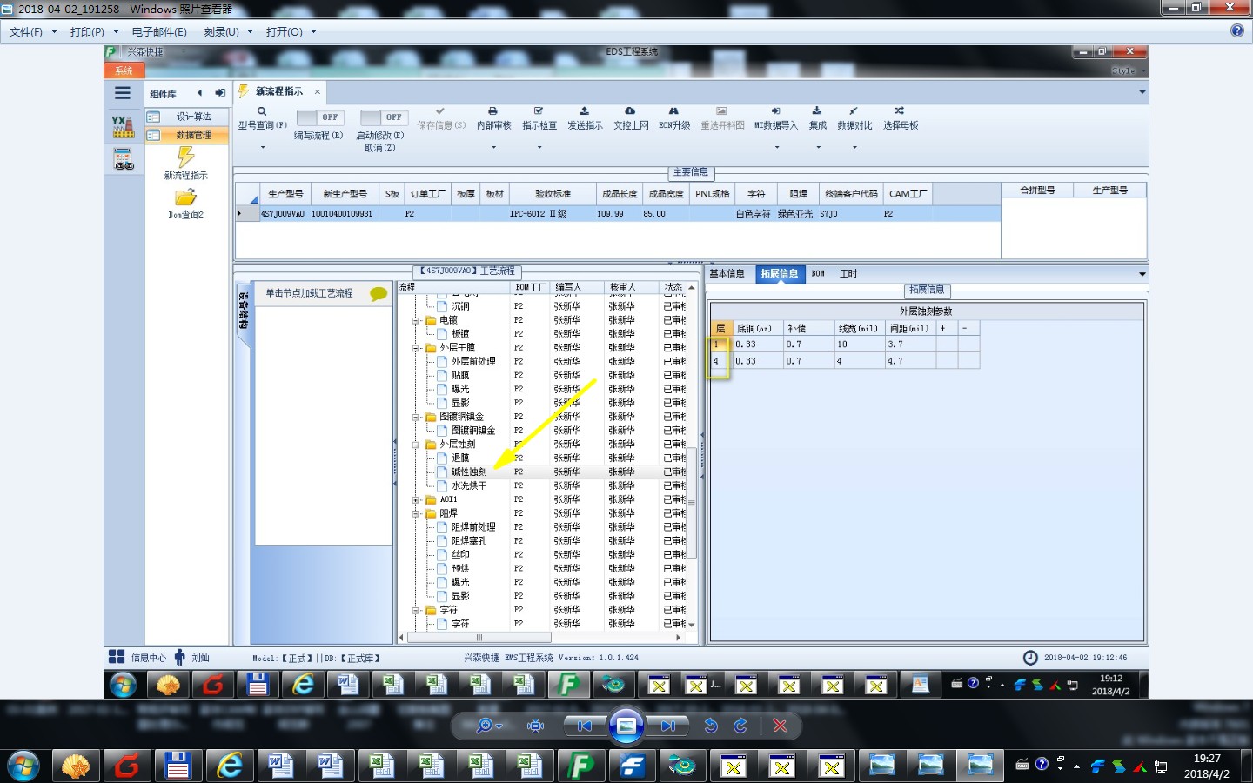Open the dropdown arrow under 内部审核
1253x783 pixels.
pos(493,147)
